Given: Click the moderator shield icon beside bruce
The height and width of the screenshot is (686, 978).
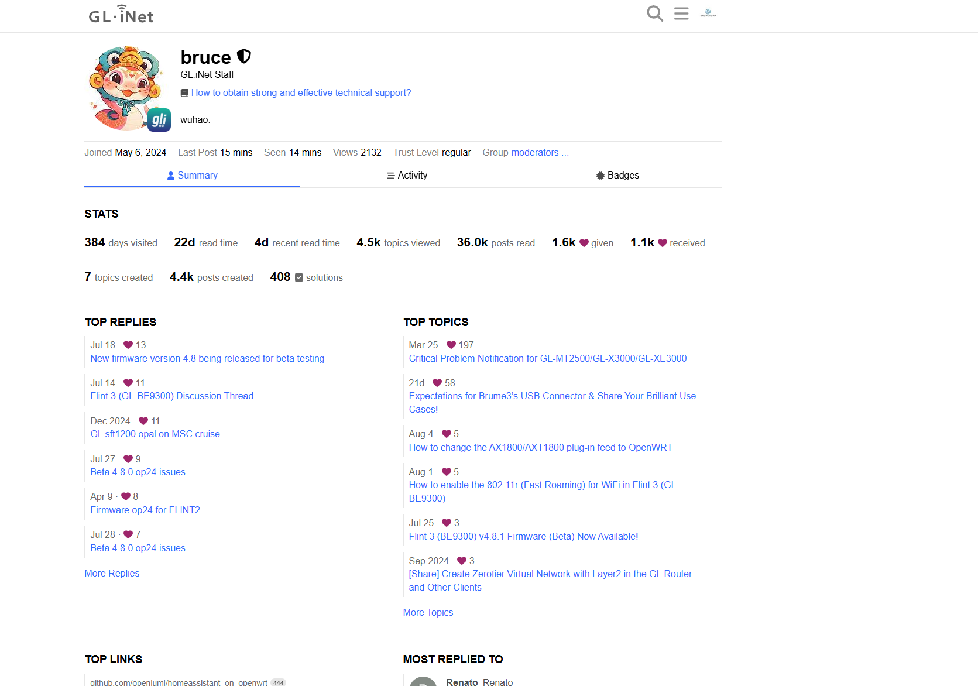Looking at the screenshot, I should 244,57.
